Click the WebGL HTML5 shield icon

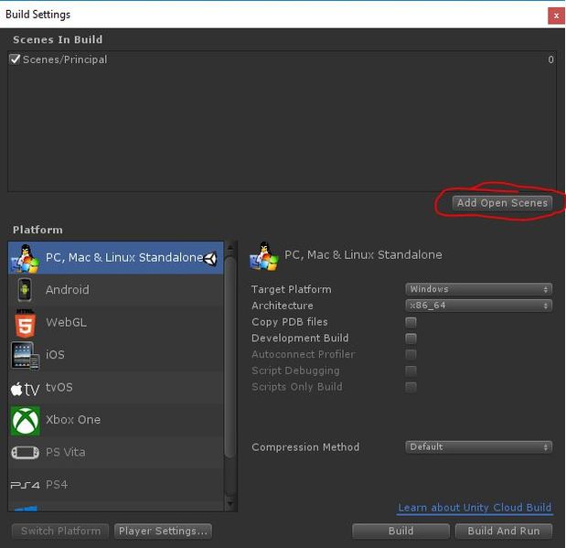[x=25, y=323]
